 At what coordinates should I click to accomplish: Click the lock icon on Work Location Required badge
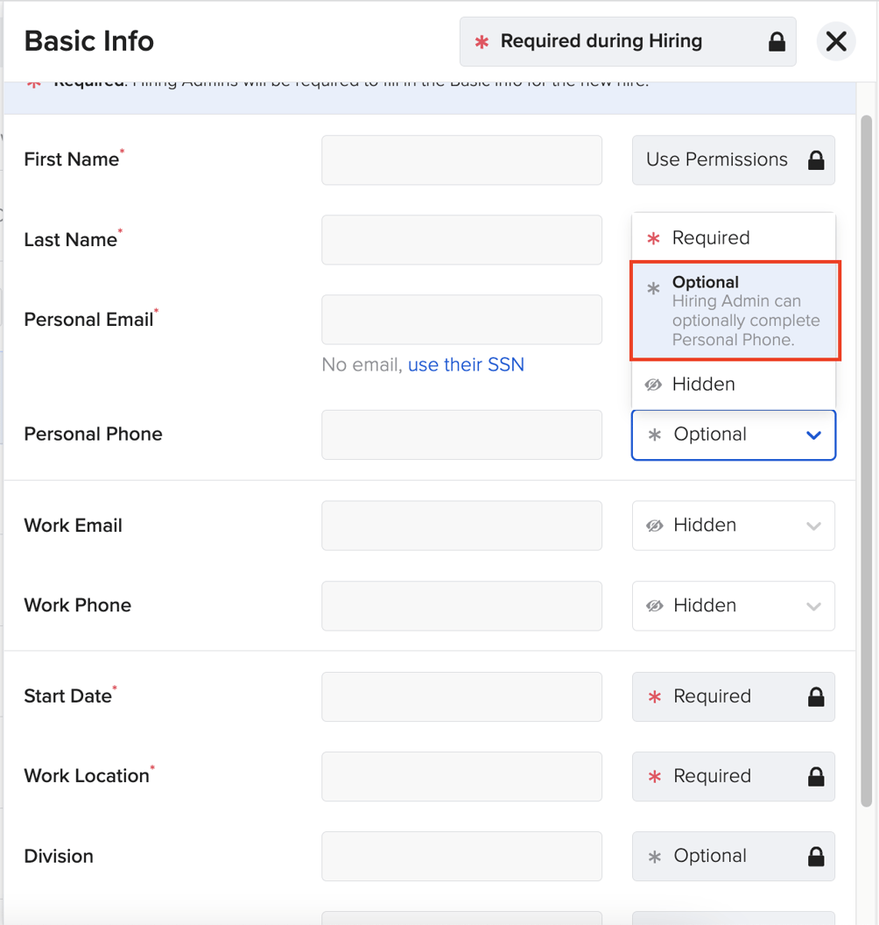(815, 776)
